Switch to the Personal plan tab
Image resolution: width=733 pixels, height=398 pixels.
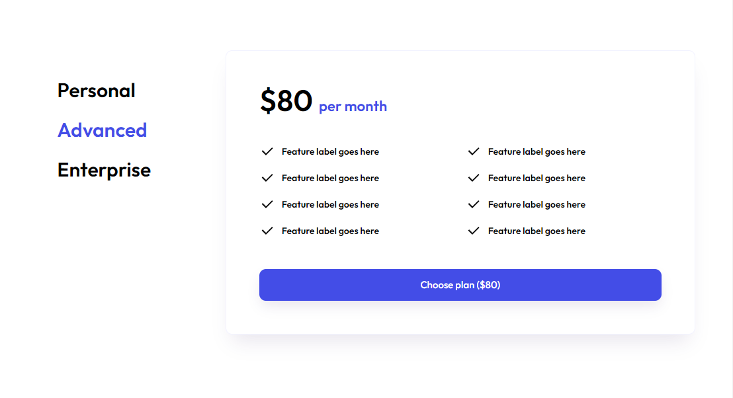97,91
